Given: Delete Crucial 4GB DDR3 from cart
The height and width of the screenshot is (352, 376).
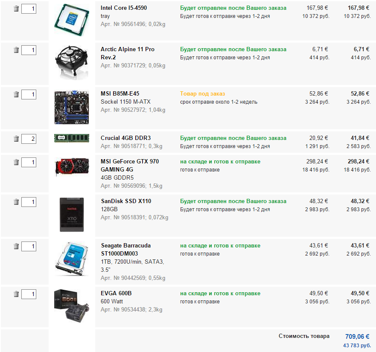Looking at the screenshot, I should pyautogui.click(x=16, y=139).
